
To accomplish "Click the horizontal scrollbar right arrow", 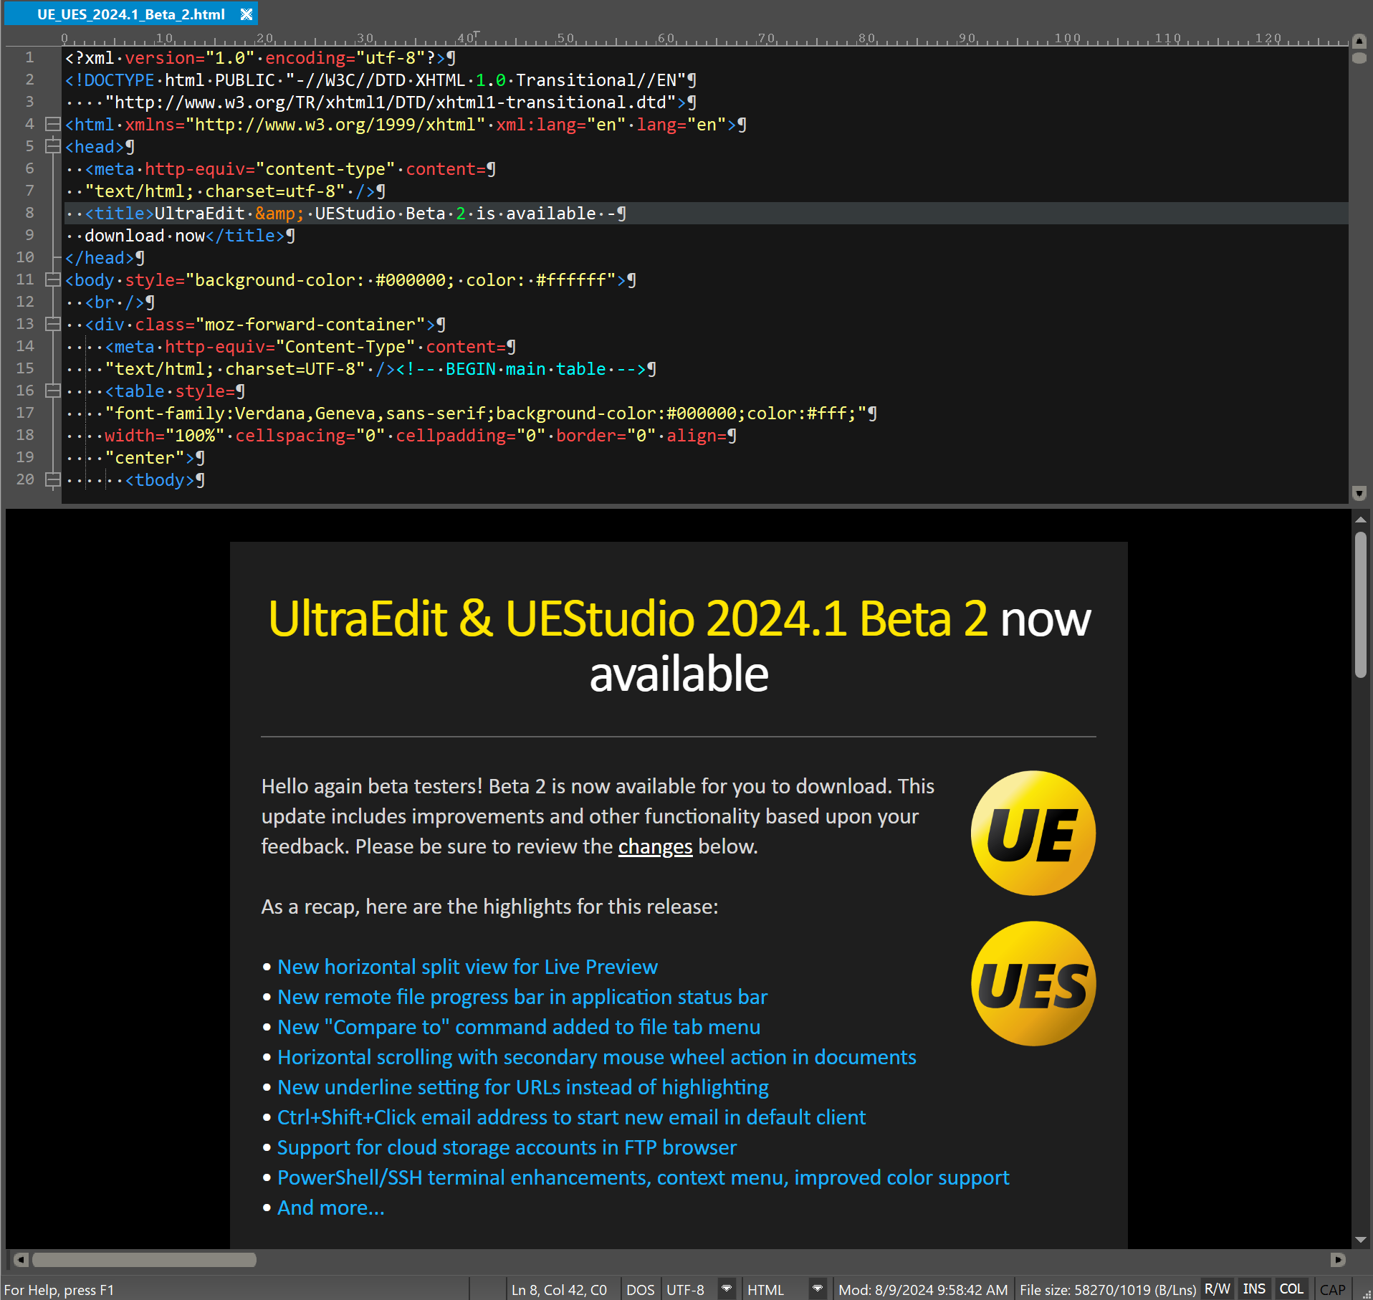I will click(x=1337, y=1259).
